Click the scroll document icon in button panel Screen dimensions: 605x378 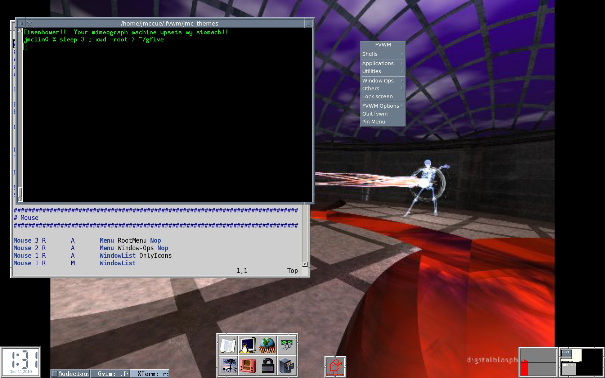point(228,345)
